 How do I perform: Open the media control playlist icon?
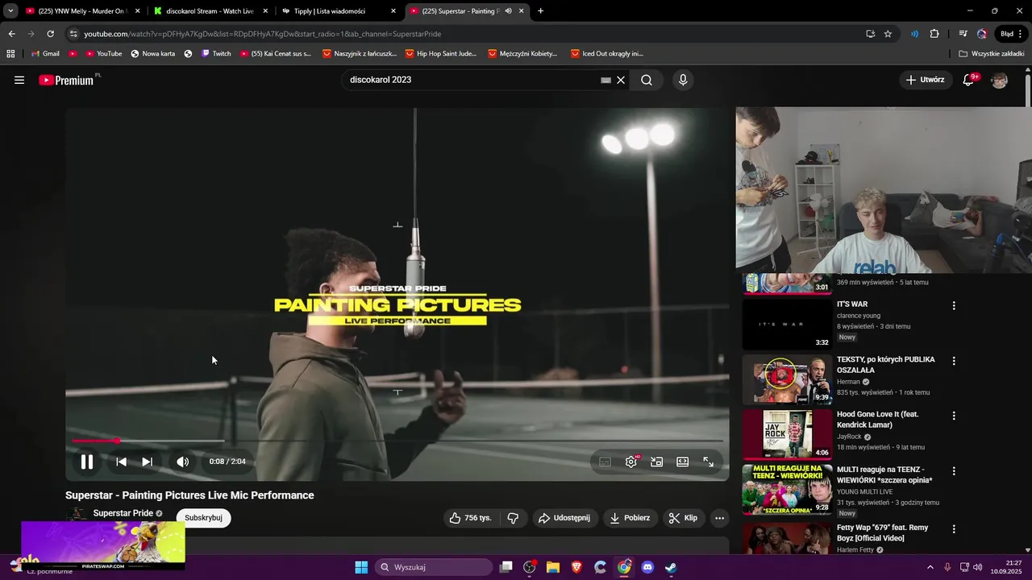(x=963, y=34)
